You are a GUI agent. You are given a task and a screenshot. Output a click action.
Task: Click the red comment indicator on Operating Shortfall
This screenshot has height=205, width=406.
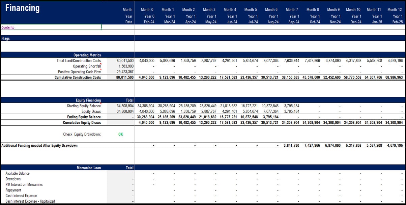click(x=100, y=64)
